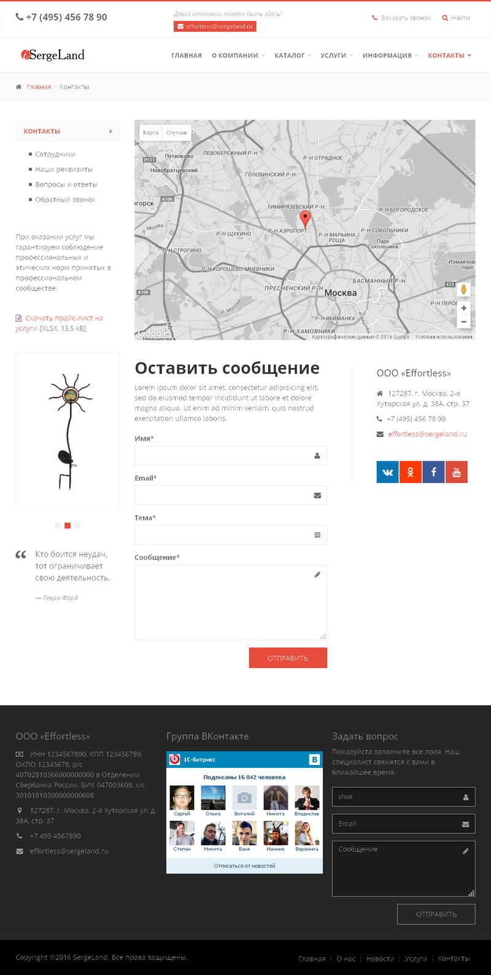Image resolution: width=491 pixels, height=975 pixels.
Task: Click the Street View pegman icon
Action: point(464,289)
